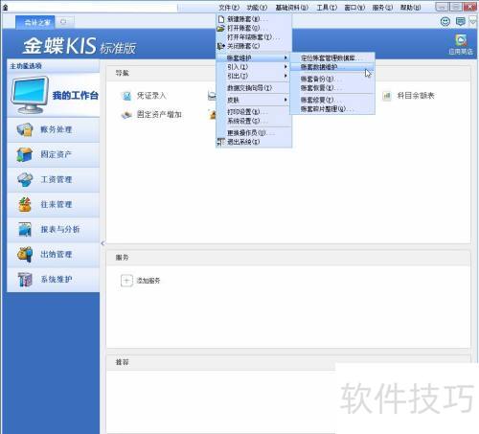Select 账套备份 in the submenu
Screen dimensions: 479x434
pos(332,79)
